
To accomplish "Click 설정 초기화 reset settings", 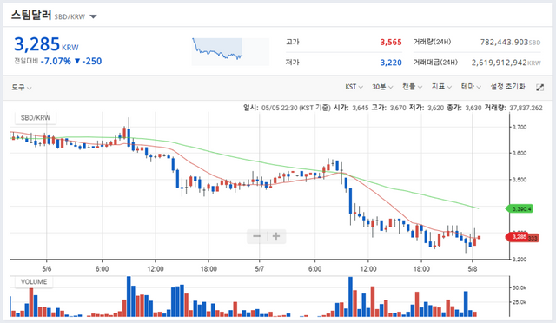I will coord(507,87).
